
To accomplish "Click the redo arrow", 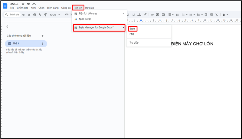I will click(29, 15).
